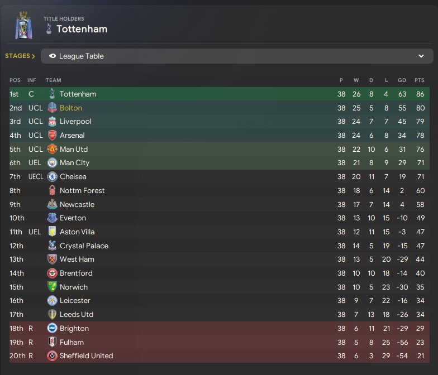Image resolution: width=438 pixels, height=375 pixels.
Task: Click Aston Villa badge icon
Action: click(x=52, y=232)
